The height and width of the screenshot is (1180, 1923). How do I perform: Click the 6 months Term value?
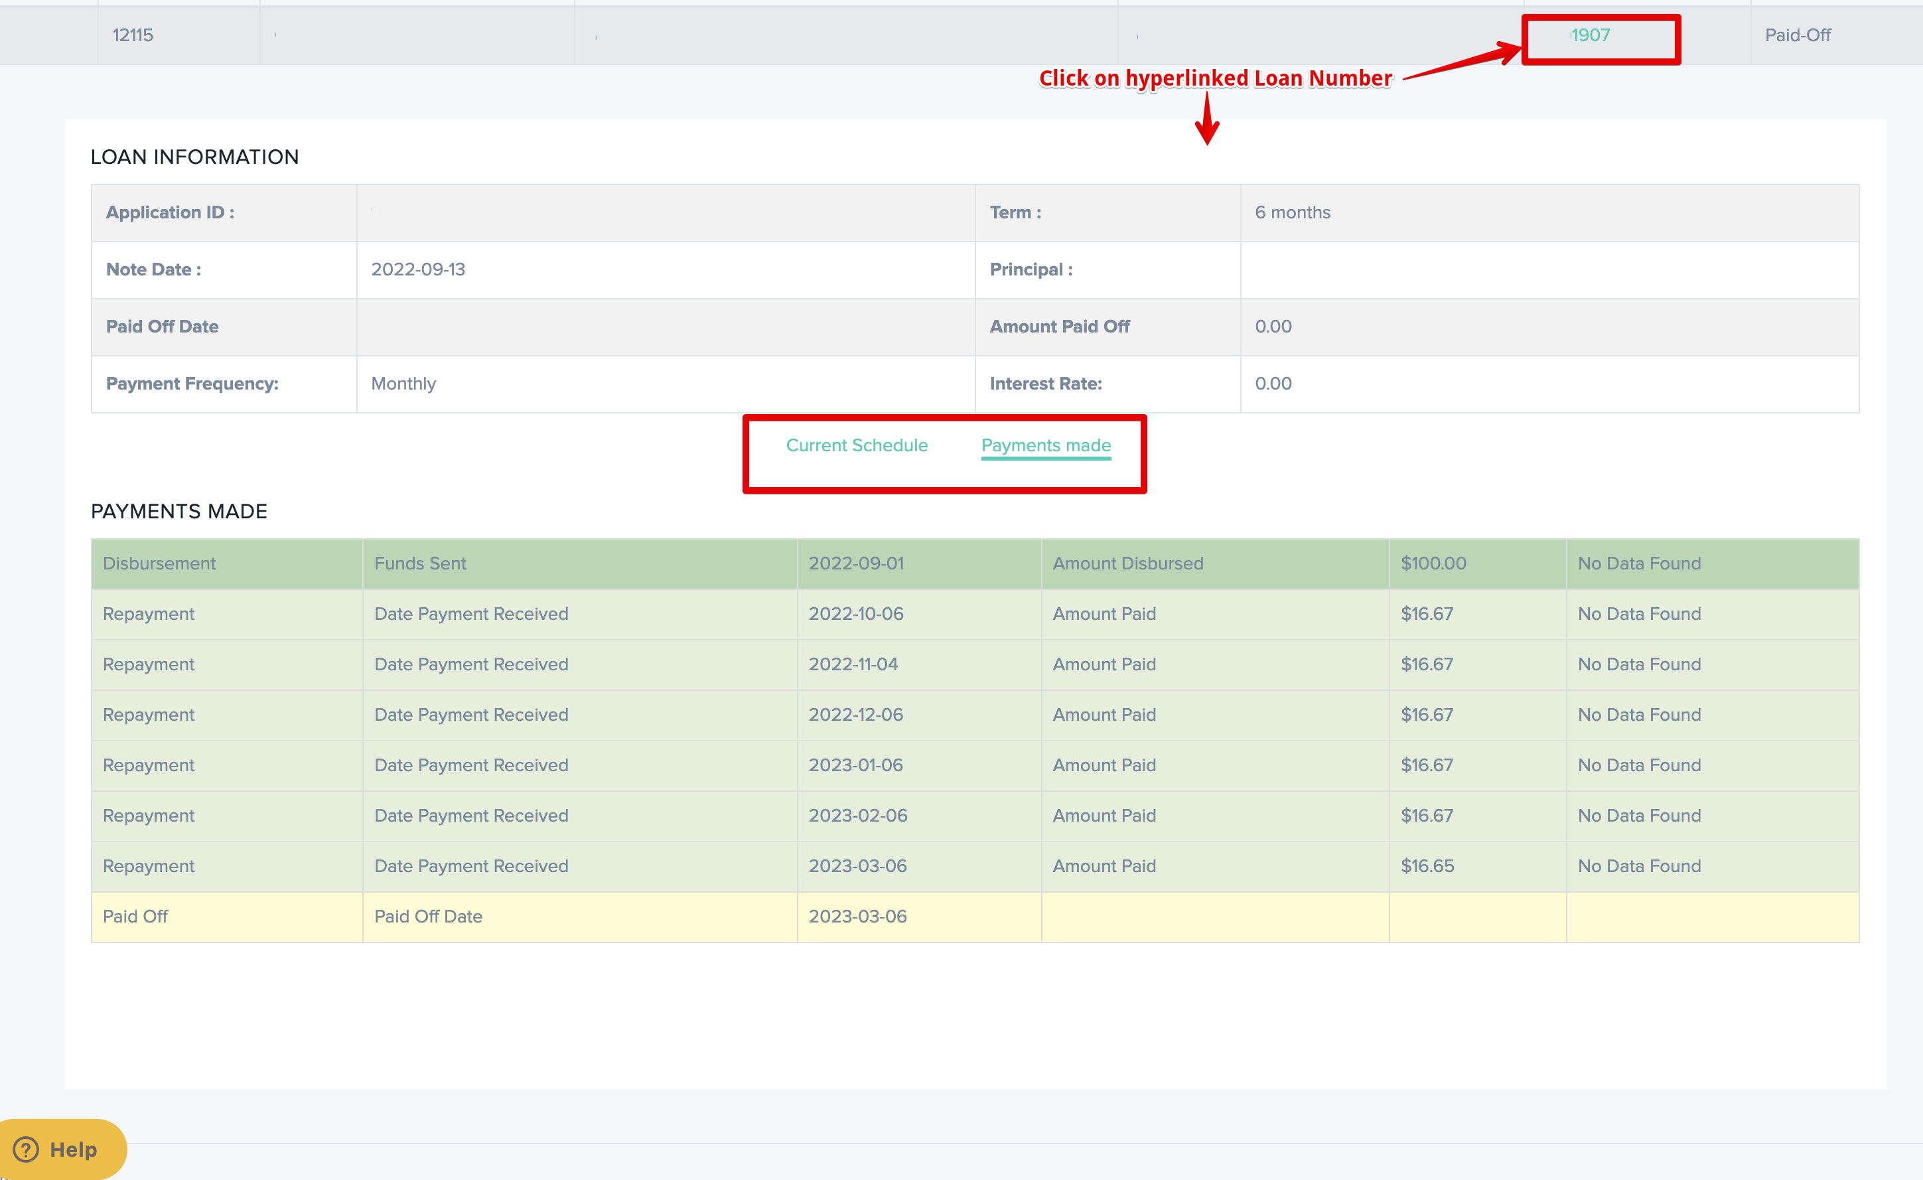pyautogui.click(x=1293, y=212)
